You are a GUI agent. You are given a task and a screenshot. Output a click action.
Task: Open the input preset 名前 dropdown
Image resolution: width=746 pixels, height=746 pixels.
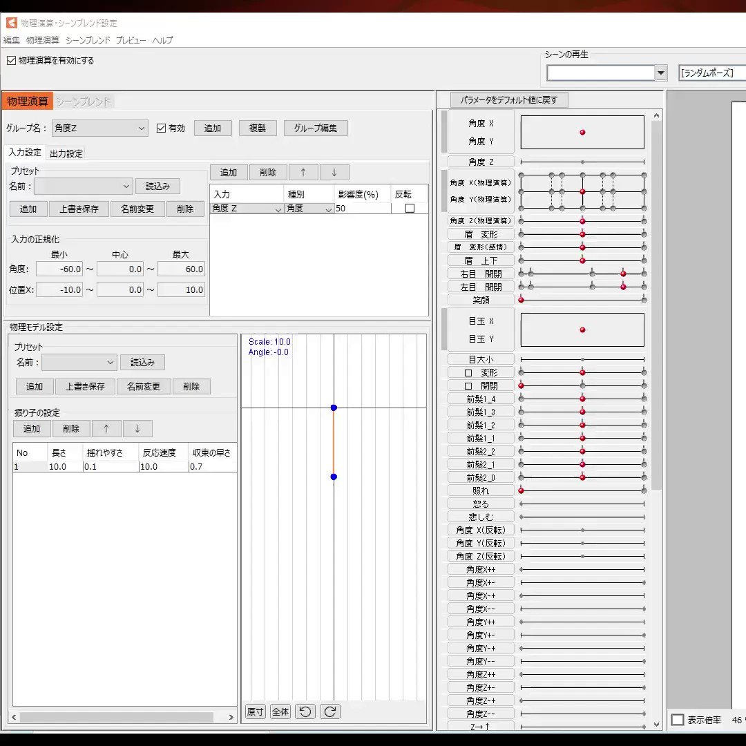coord(84,186)
